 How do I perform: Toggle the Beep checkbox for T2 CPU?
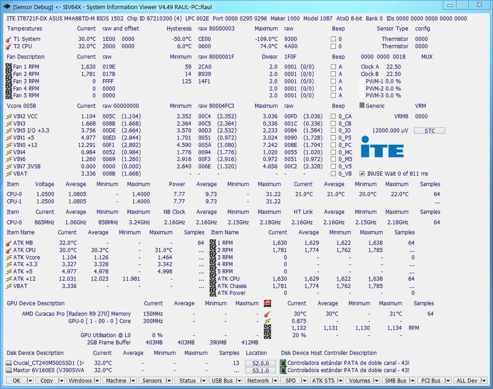[x=333, y=46]
